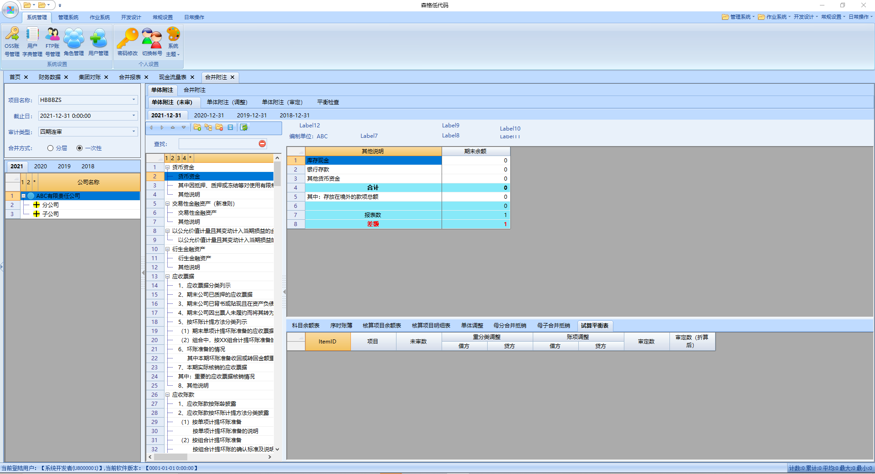Open 角色管理 role management
This screenshot has height=474, width=875.
73,42
